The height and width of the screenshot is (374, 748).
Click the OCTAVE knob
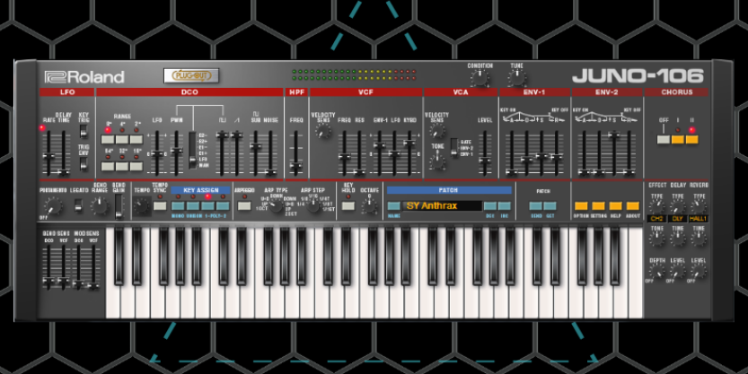tap(369, 205)
